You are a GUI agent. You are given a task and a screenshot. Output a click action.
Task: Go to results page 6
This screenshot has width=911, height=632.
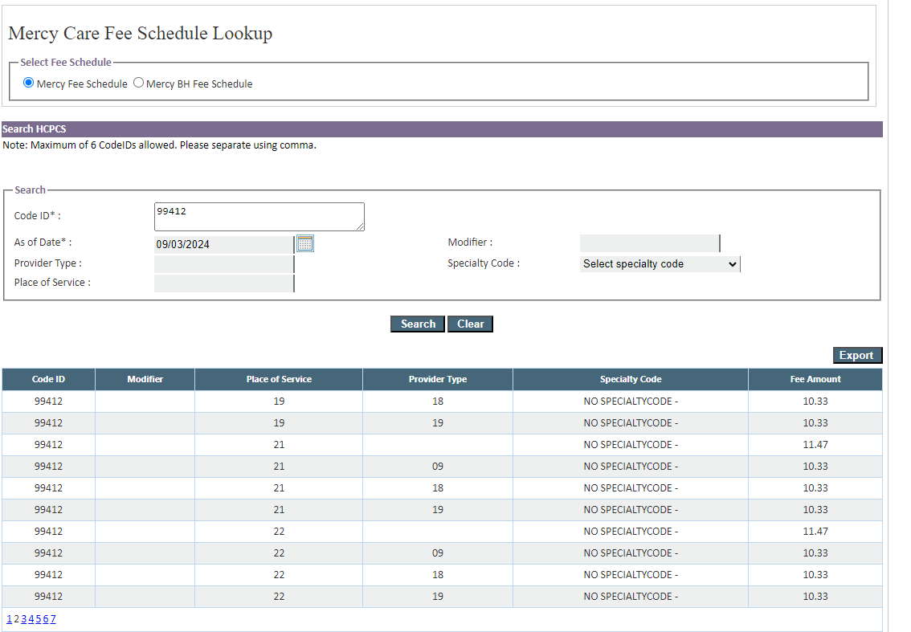click(46, 619)
